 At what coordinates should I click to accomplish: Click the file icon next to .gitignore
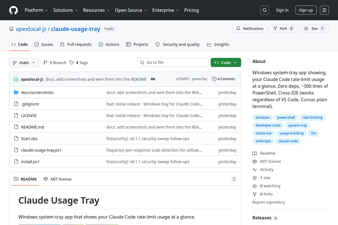[x=16, y=104]
